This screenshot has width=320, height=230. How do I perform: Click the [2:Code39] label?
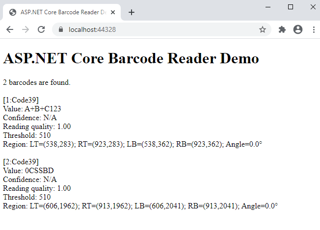(21, 162)
